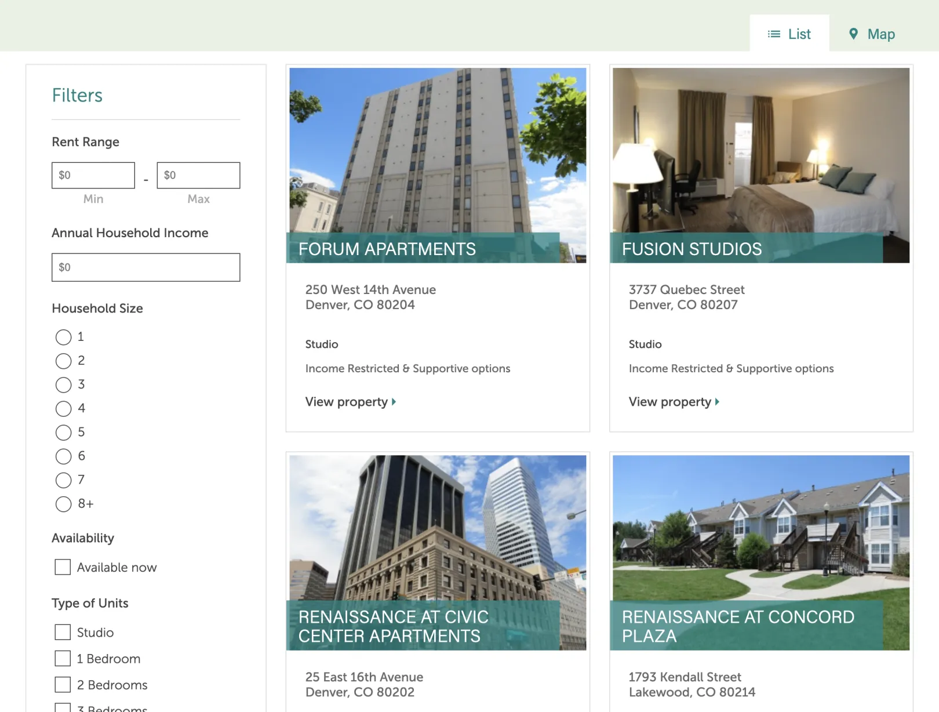The image size is (939, 712).
Task: Click the map pin icon
Action: [x=853, y=34]
